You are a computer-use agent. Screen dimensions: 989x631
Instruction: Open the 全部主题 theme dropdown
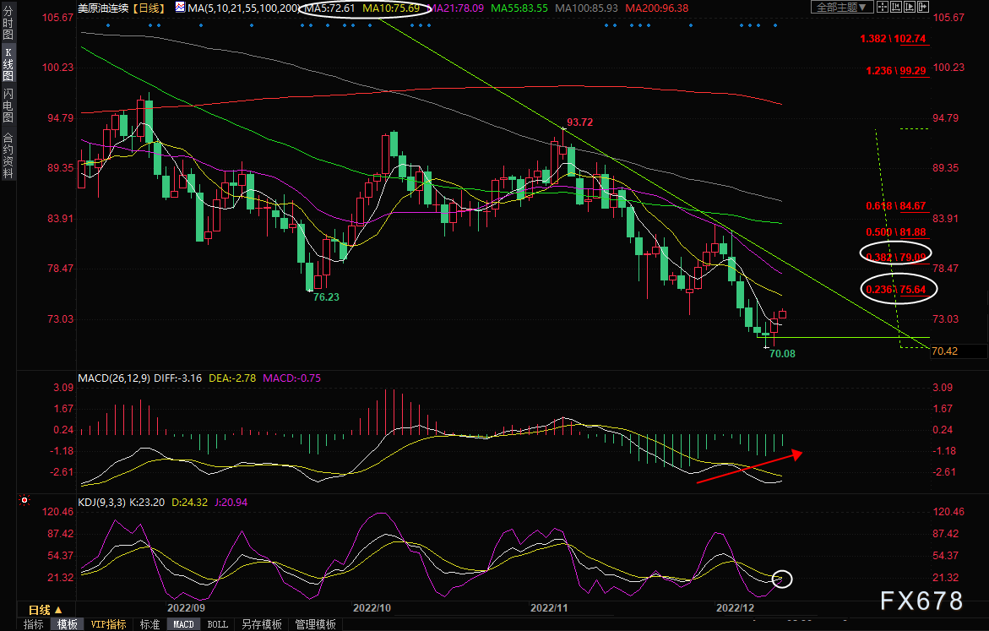click(841, 7)
